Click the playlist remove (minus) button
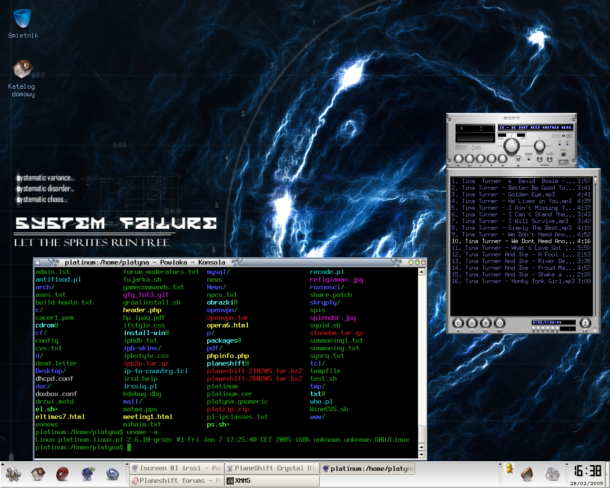Screen dimensions: 610x488 click(471, 323)
